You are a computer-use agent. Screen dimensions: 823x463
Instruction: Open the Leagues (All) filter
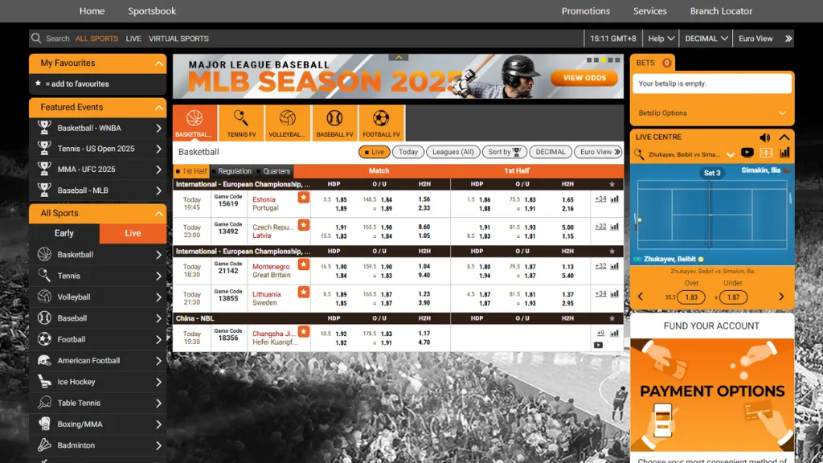click(x=453, y=152)
